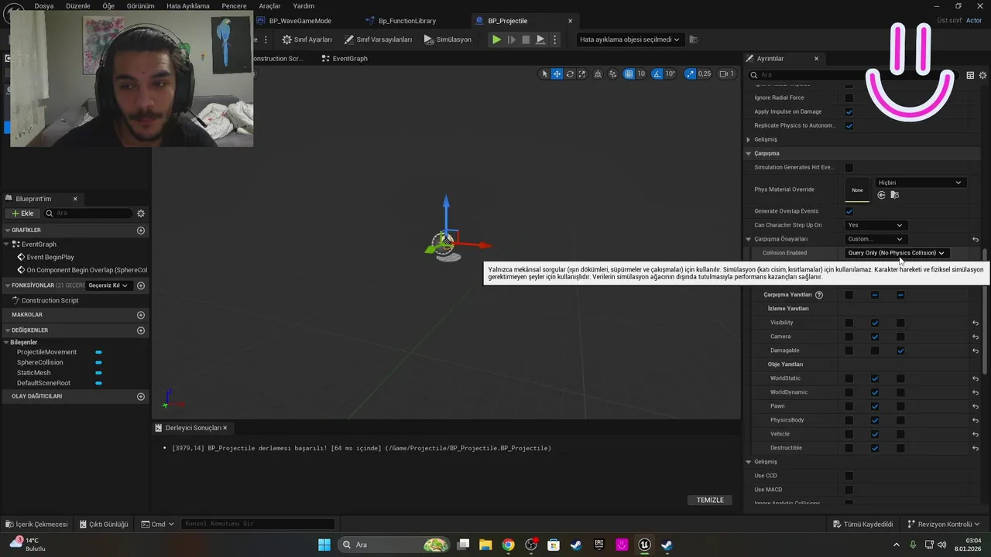991x557 pixels.
Task: Open scale snap value 0,25
Action: [x=705, y=74]
